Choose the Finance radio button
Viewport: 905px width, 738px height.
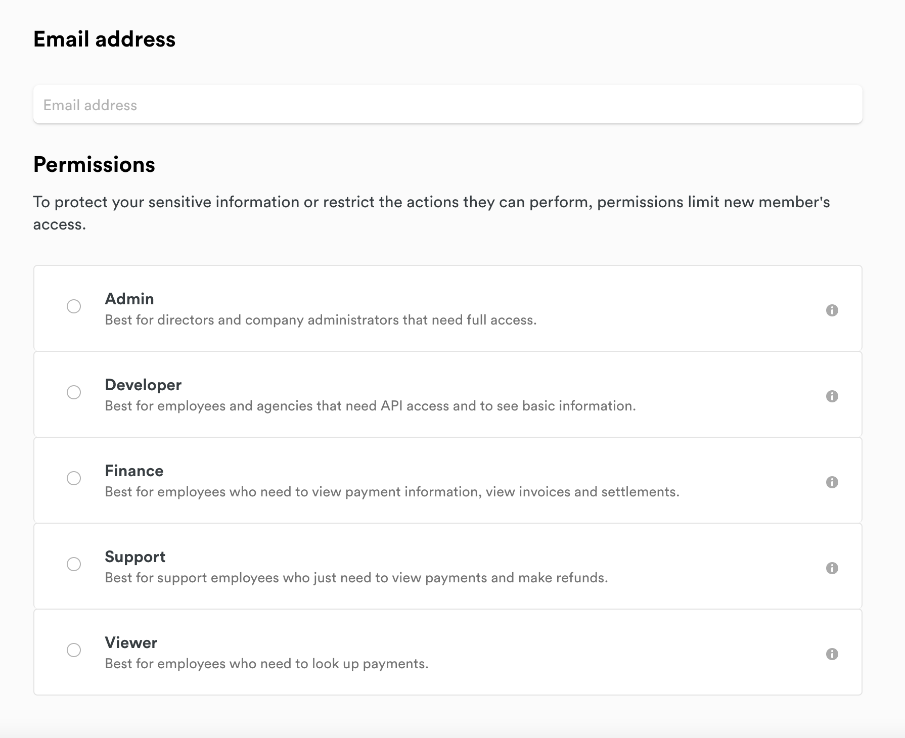coord(74,478)
